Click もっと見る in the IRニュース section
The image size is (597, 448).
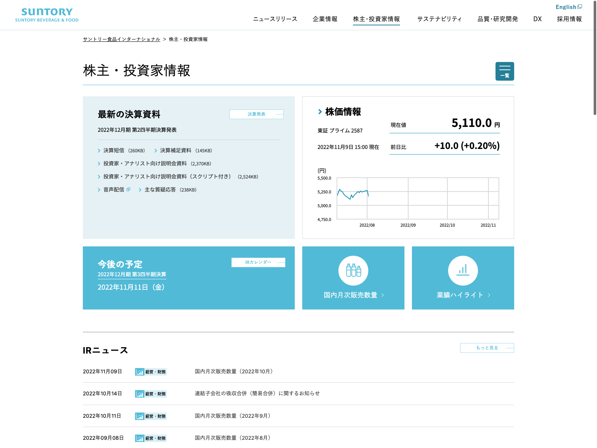tap(487, 348)
